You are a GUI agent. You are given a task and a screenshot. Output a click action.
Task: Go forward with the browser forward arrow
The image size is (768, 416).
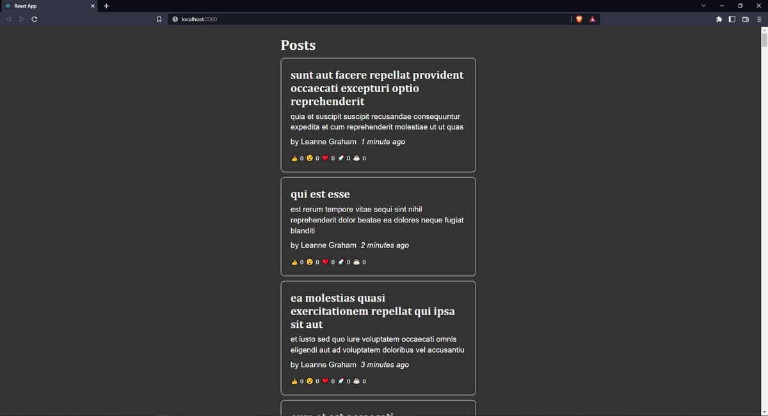(21, 19)
